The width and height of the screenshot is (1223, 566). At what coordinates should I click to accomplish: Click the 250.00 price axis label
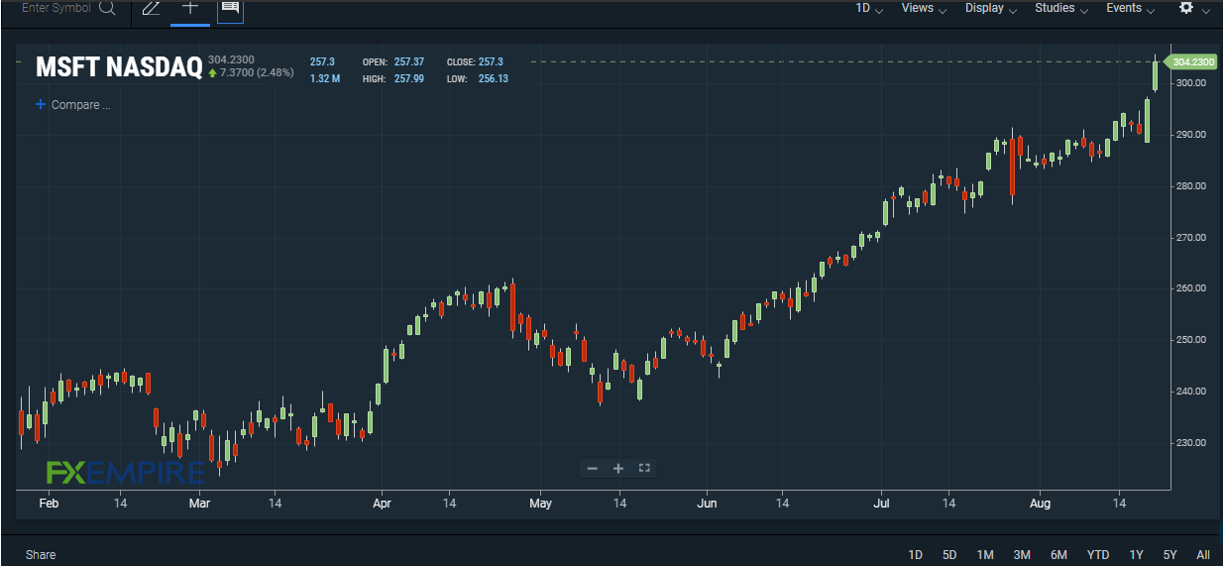pos(1189,340)
